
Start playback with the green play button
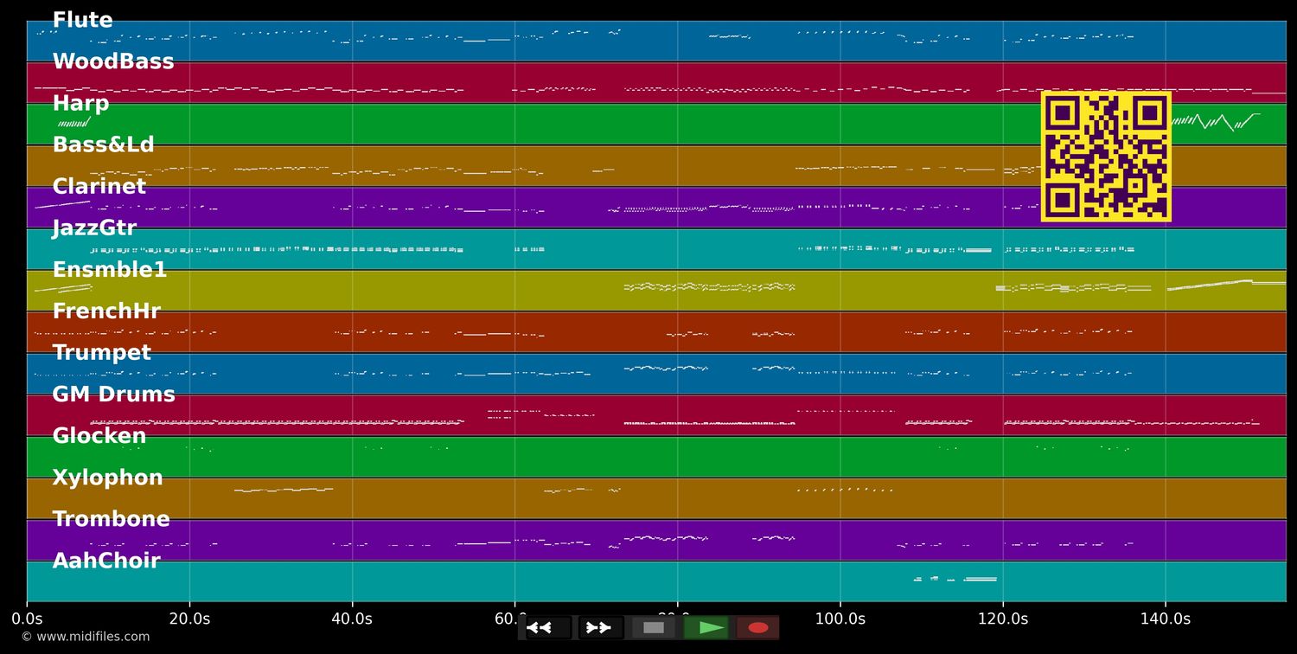pos(706,627)
